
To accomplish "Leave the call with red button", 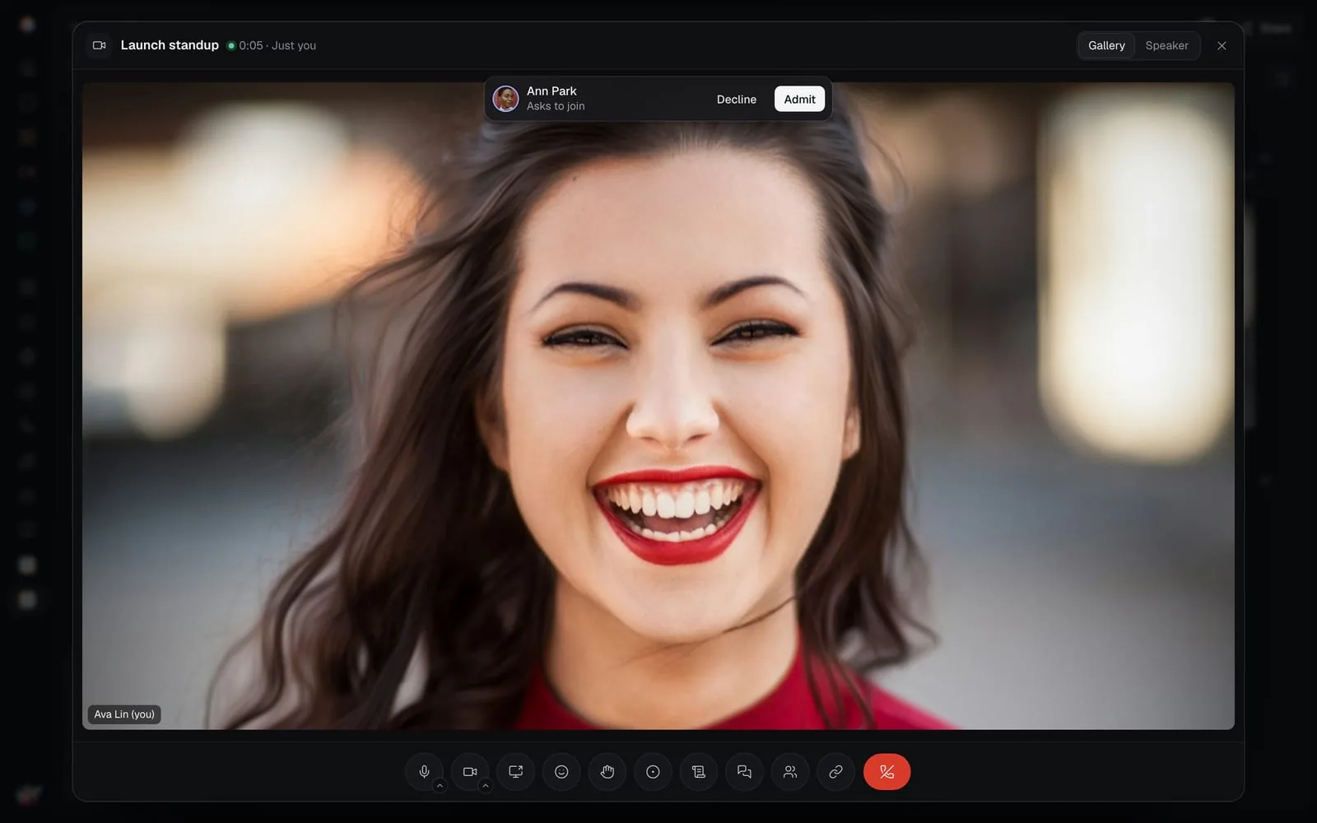I will click(887, 772).
